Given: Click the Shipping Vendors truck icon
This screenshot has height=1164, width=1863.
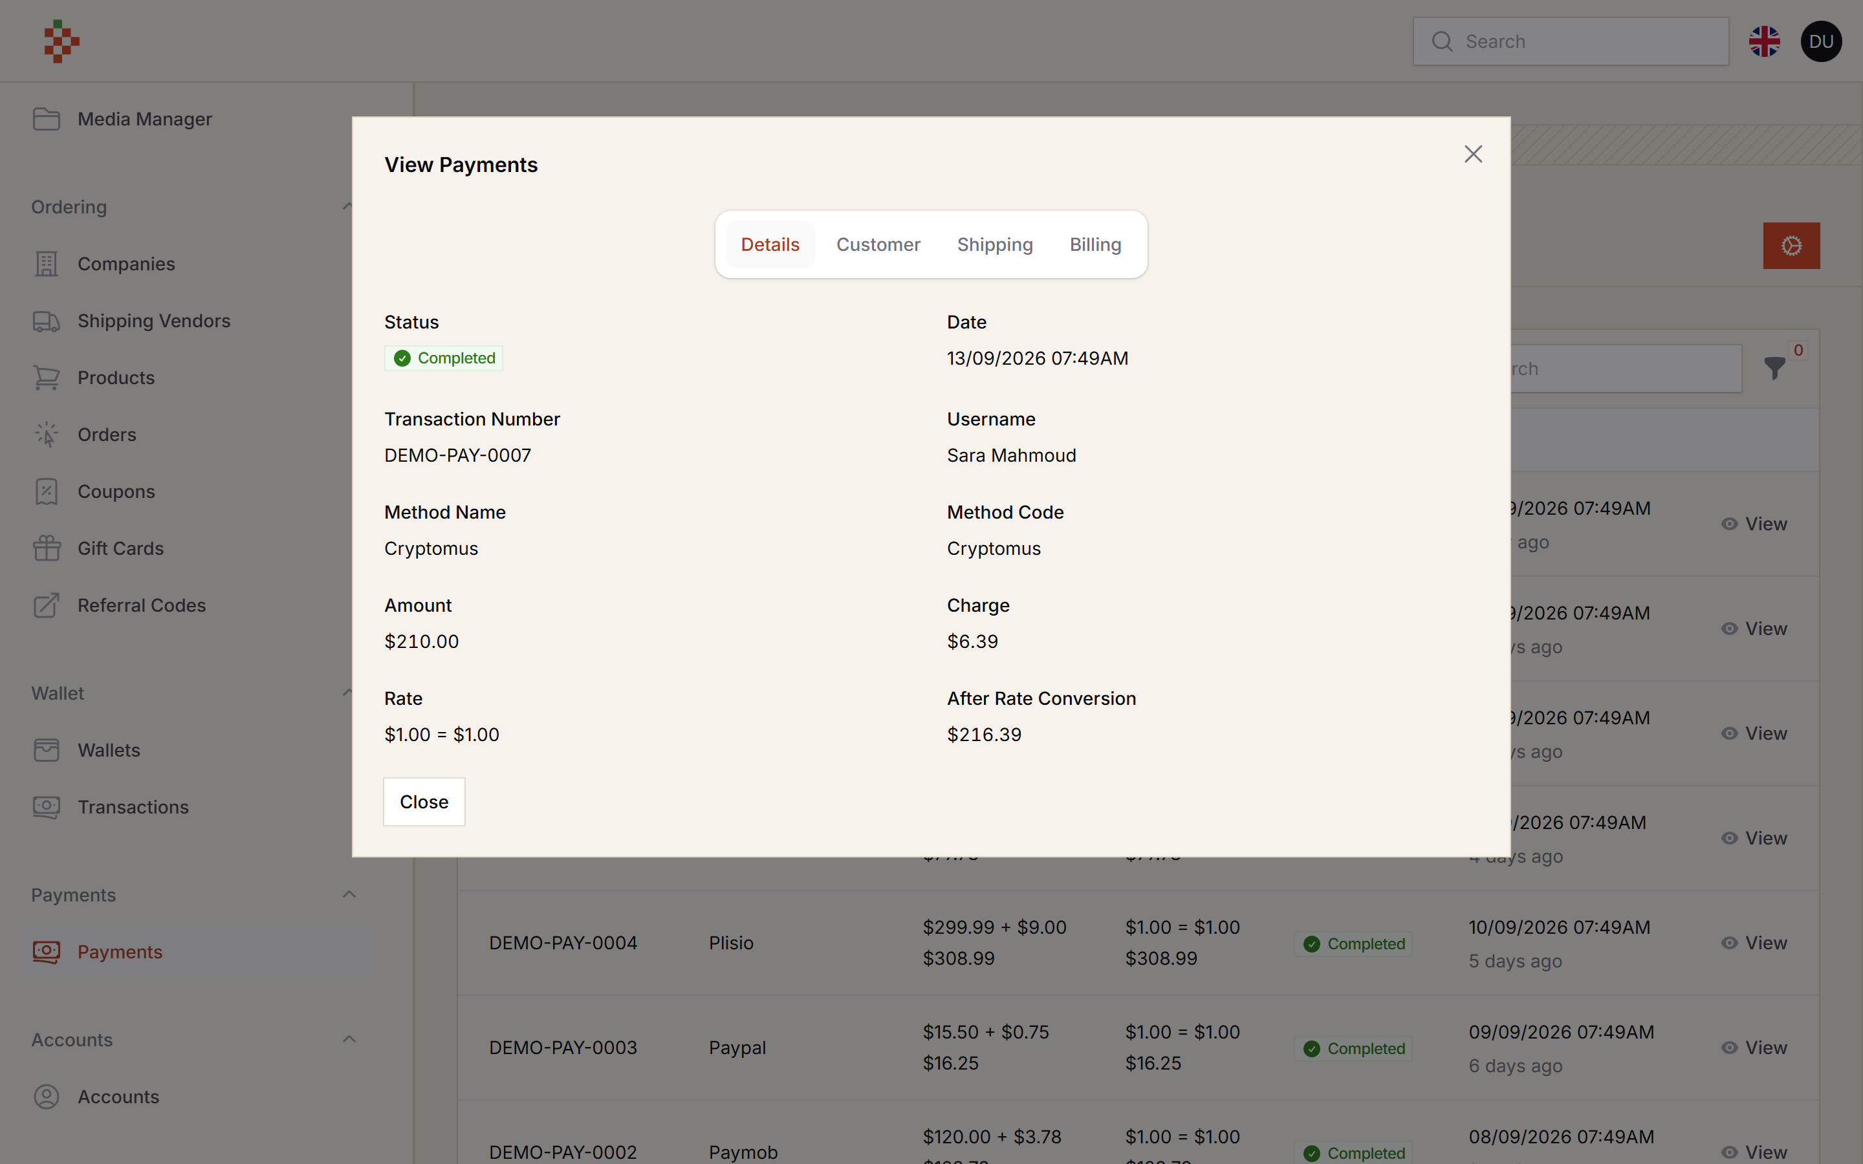Looking at the screenshot, I should pyautogui.click(x=46, y=321).
